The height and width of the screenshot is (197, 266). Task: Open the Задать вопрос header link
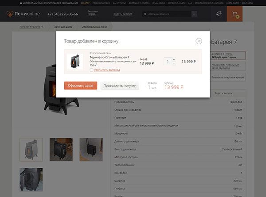tap(122, 14)
